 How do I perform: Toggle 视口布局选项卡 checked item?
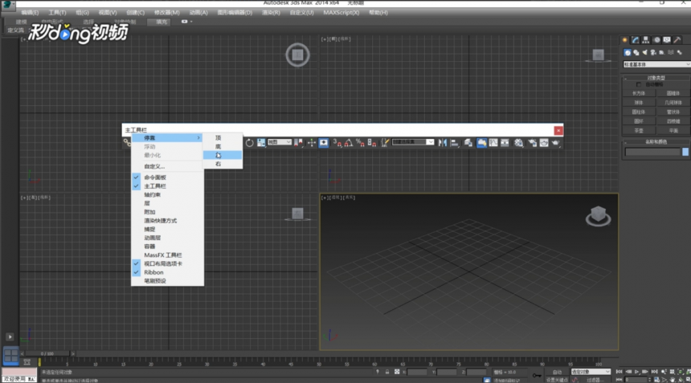167,263
